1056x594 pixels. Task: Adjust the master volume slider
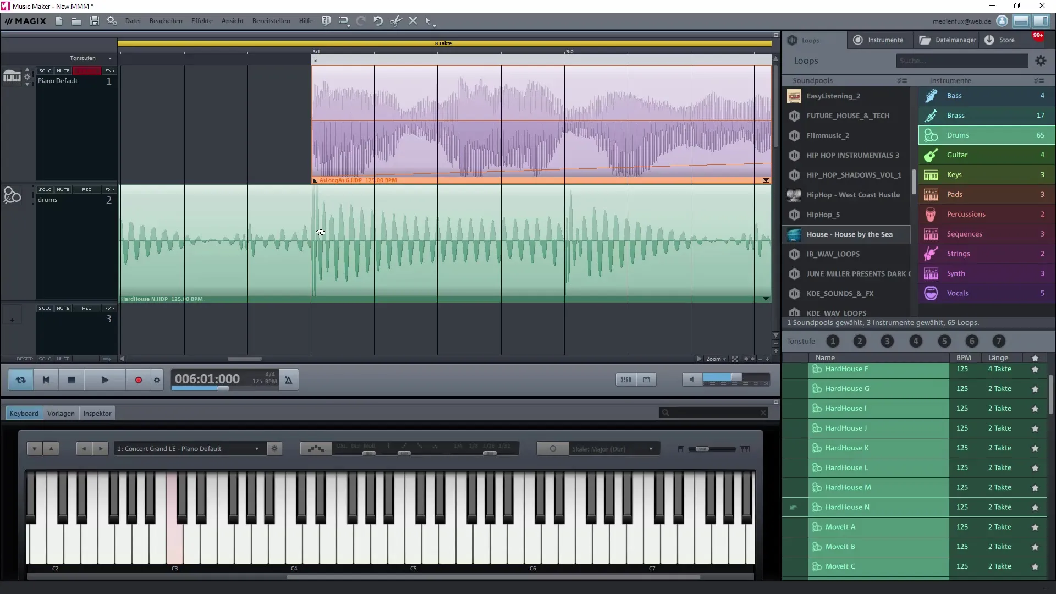click(x=736, y=378)
